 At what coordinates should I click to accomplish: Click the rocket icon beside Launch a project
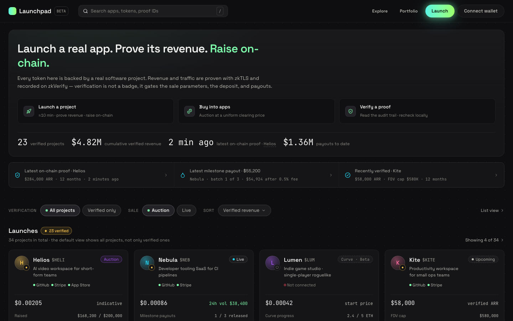(x=29, y=111)
